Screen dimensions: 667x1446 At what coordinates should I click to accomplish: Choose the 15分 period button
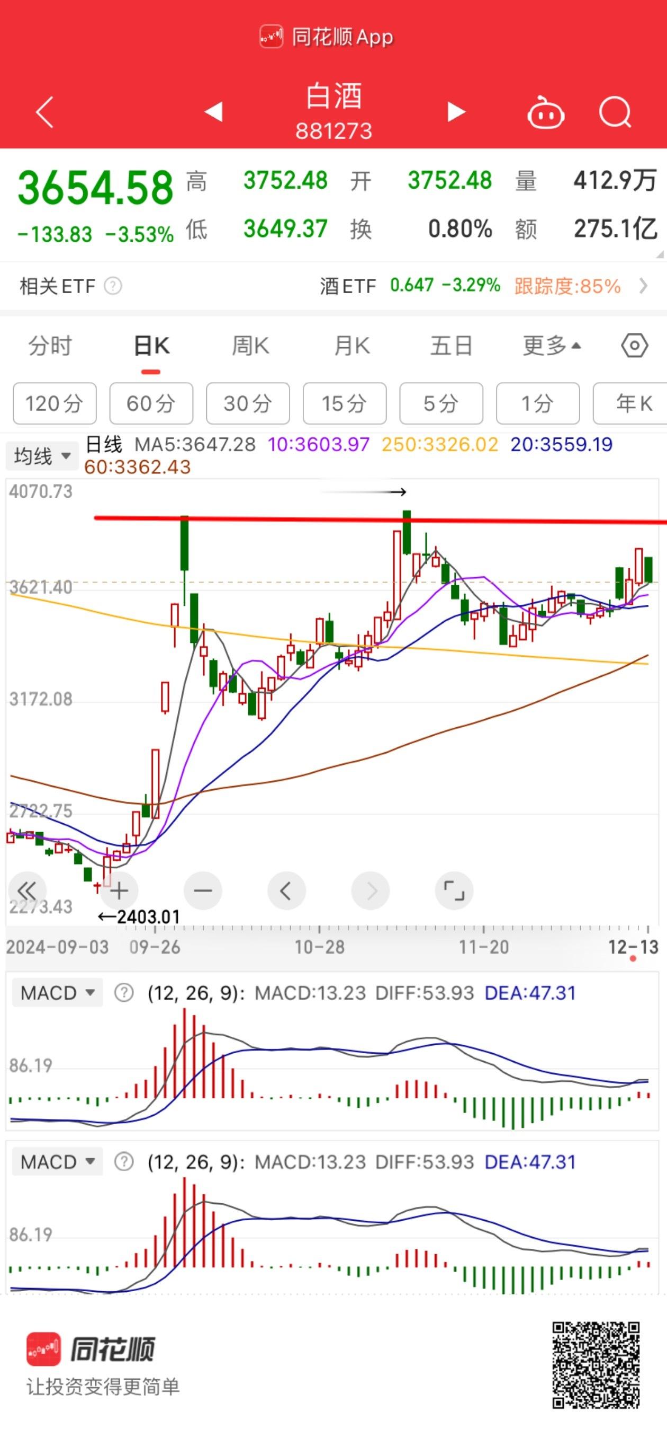[x=345, y=403]
